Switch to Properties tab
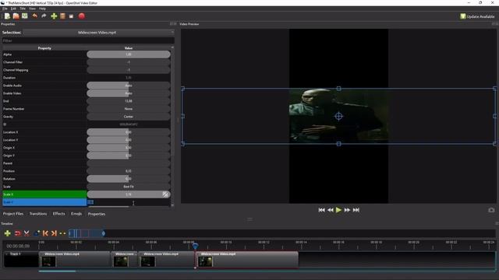499x280 pixels. (97, 214)
